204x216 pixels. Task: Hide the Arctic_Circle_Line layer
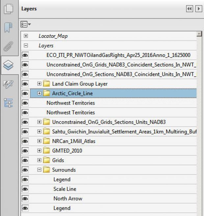click(x=25, y=93)
